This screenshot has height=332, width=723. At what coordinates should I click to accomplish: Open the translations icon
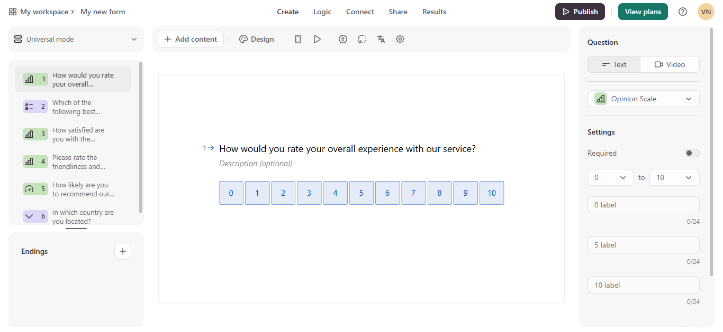381,39
